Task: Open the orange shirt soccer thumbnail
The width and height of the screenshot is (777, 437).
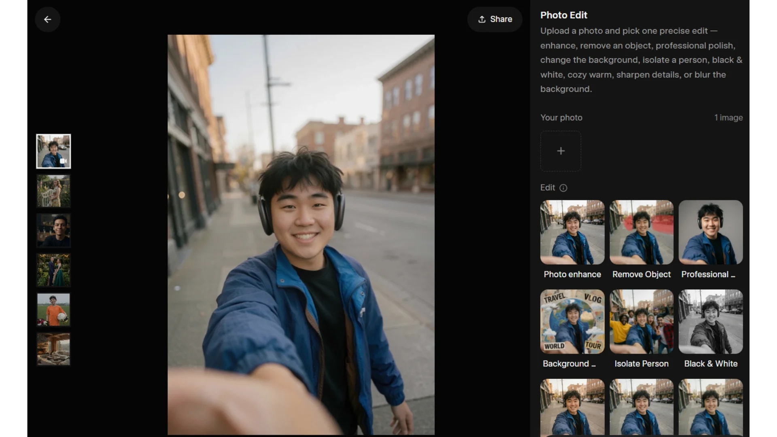Action: (53, 310)
